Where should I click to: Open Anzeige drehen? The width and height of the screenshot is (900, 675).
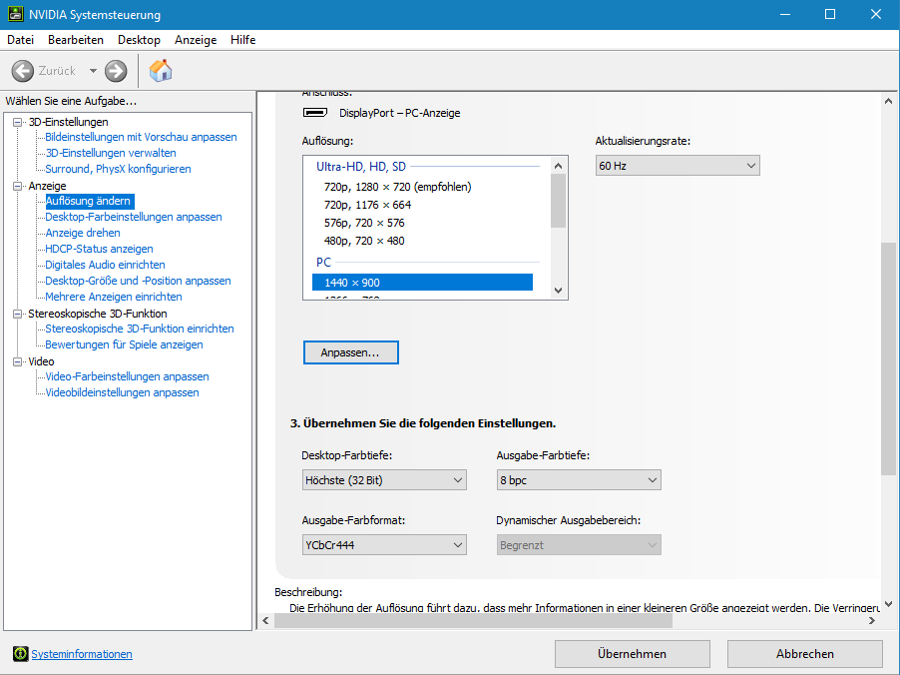point(83,233)
